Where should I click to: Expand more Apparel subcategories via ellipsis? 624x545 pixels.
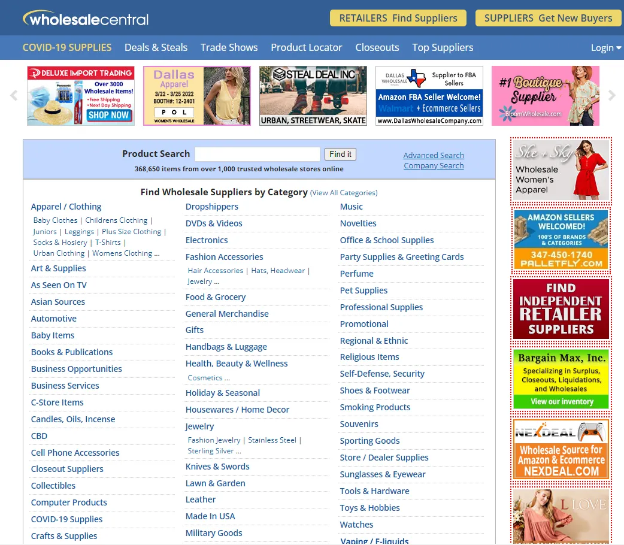157,253
